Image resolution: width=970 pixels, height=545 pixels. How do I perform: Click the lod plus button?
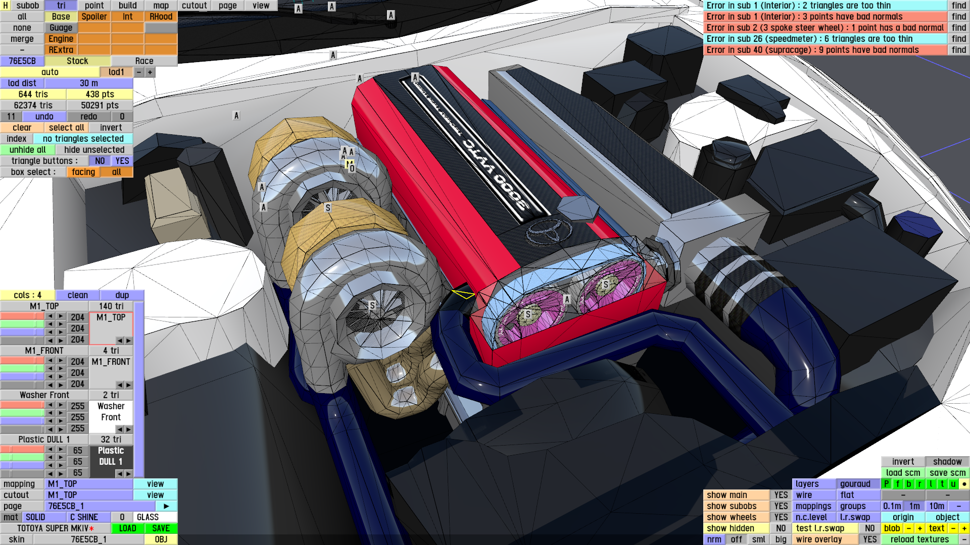tap(150, 72)
